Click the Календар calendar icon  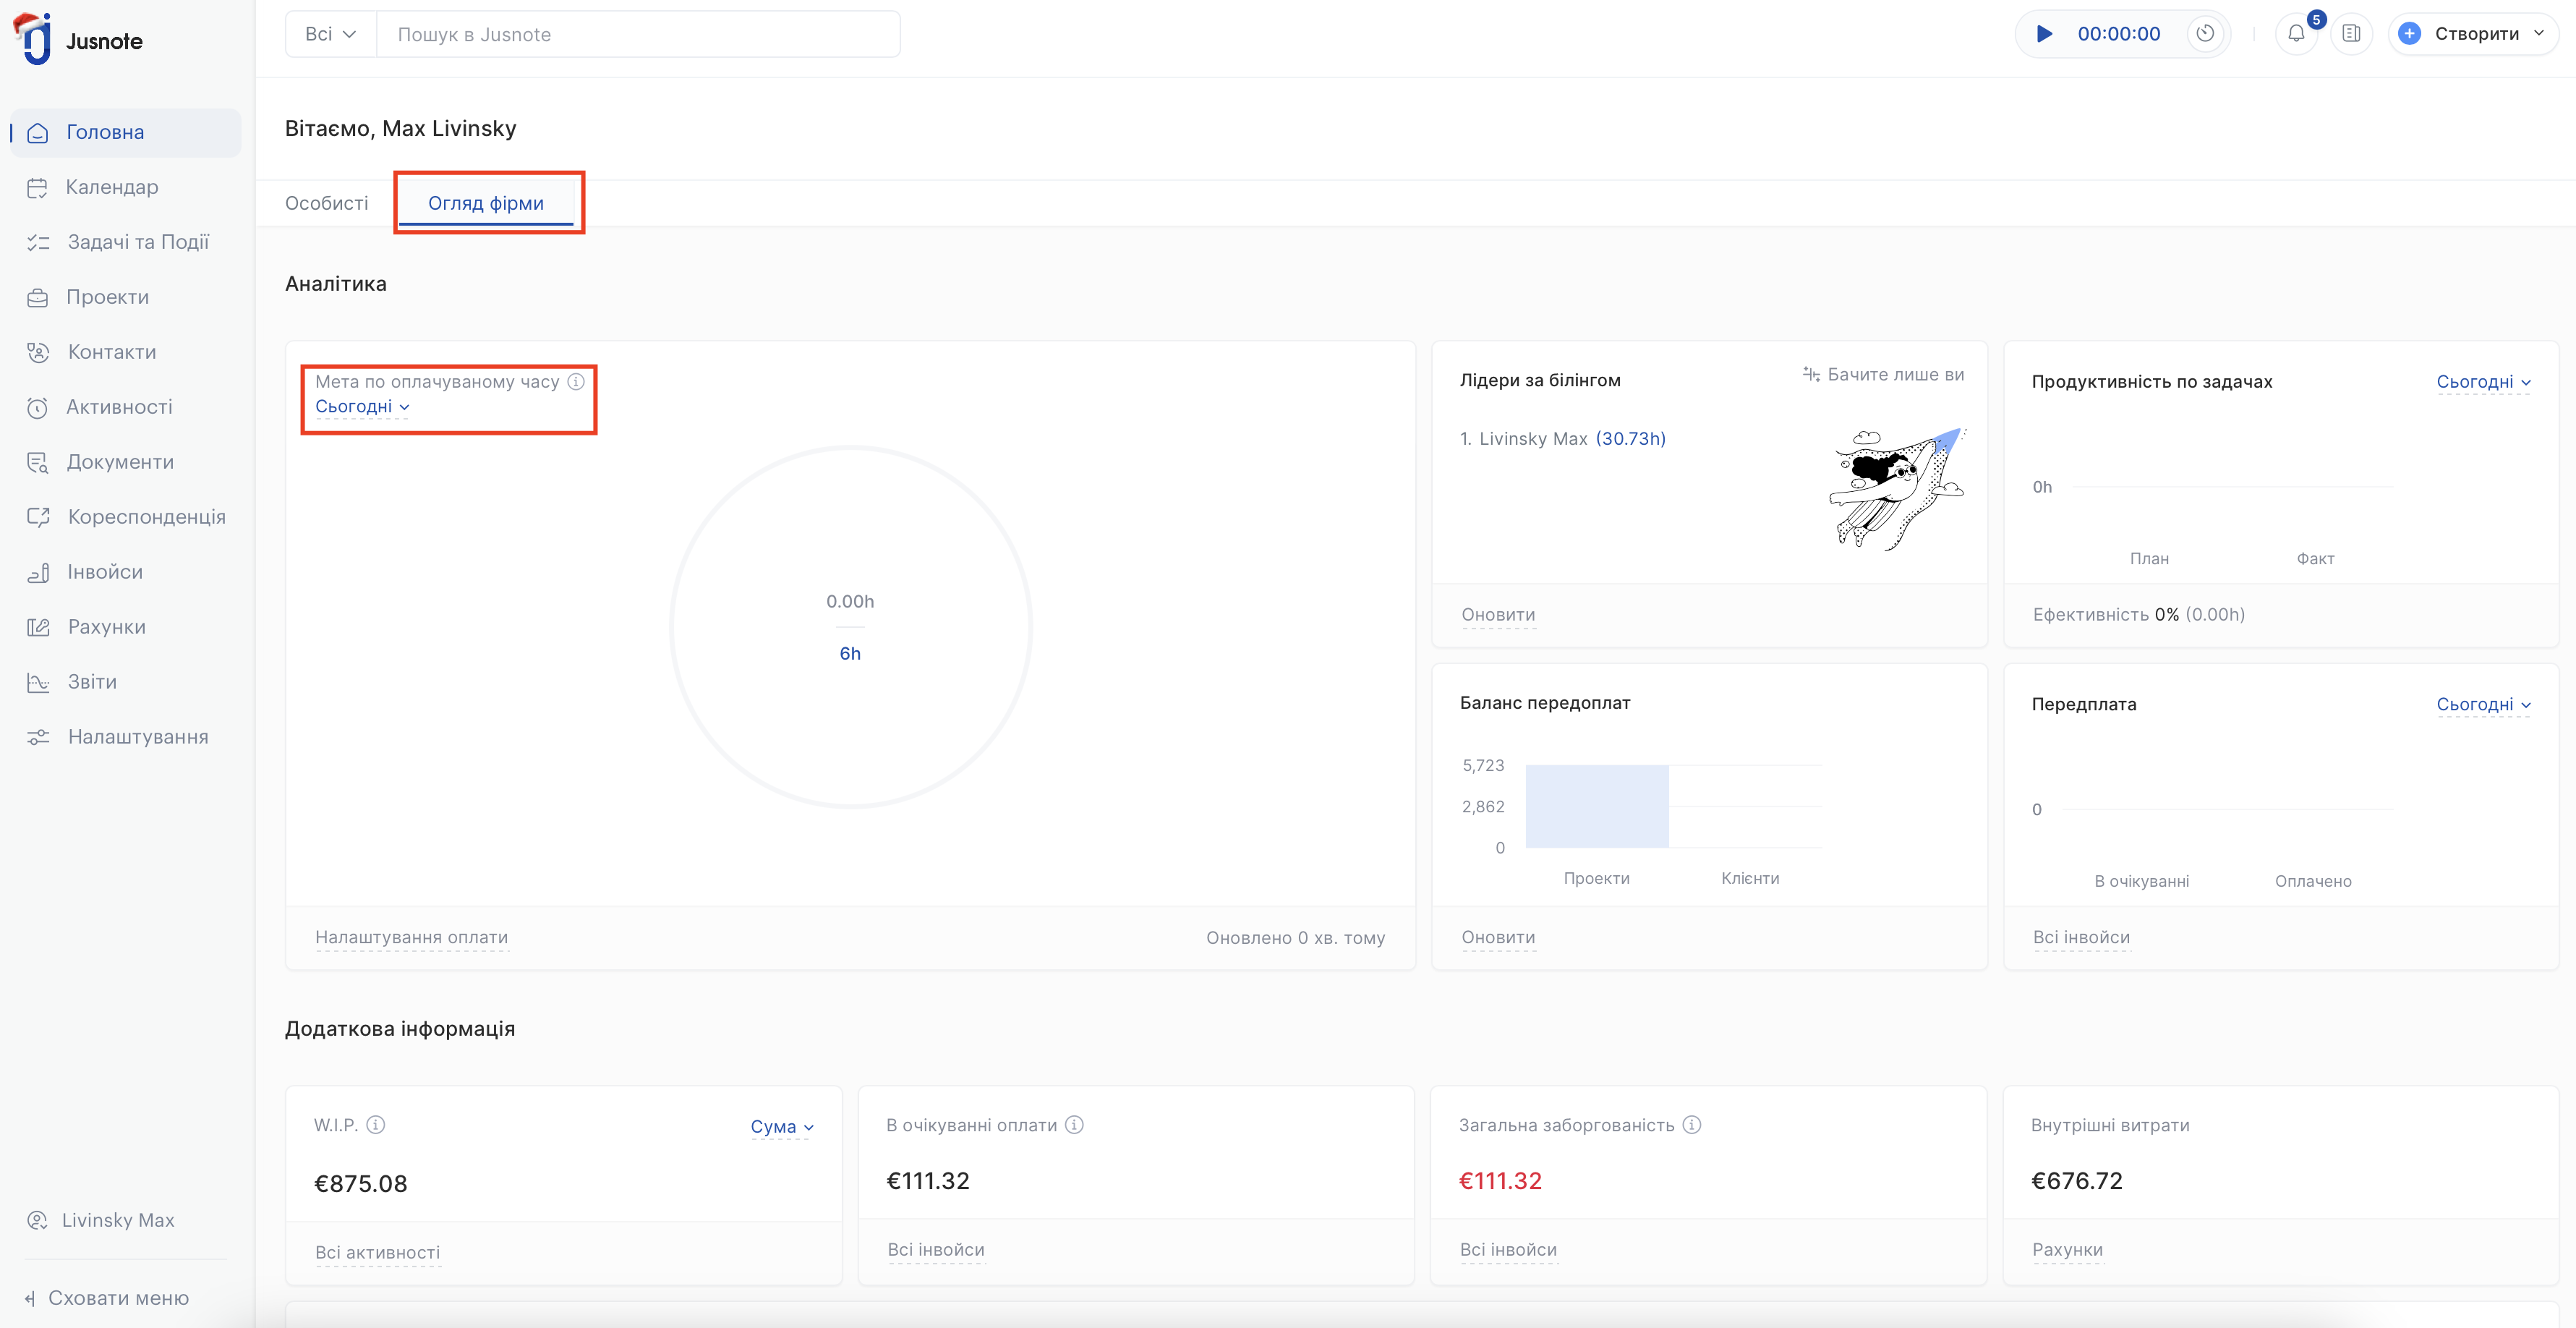pos(38,187)
